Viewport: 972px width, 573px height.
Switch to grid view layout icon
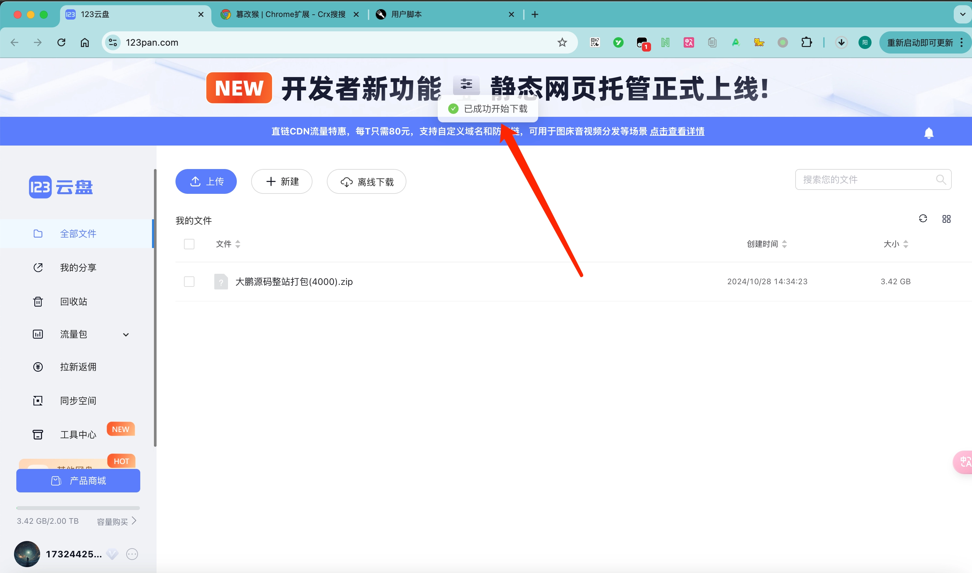[x=946, y=219]
